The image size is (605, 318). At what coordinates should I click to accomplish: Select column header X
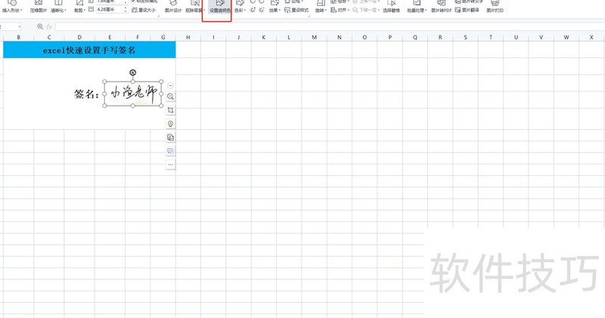[591, 37]
